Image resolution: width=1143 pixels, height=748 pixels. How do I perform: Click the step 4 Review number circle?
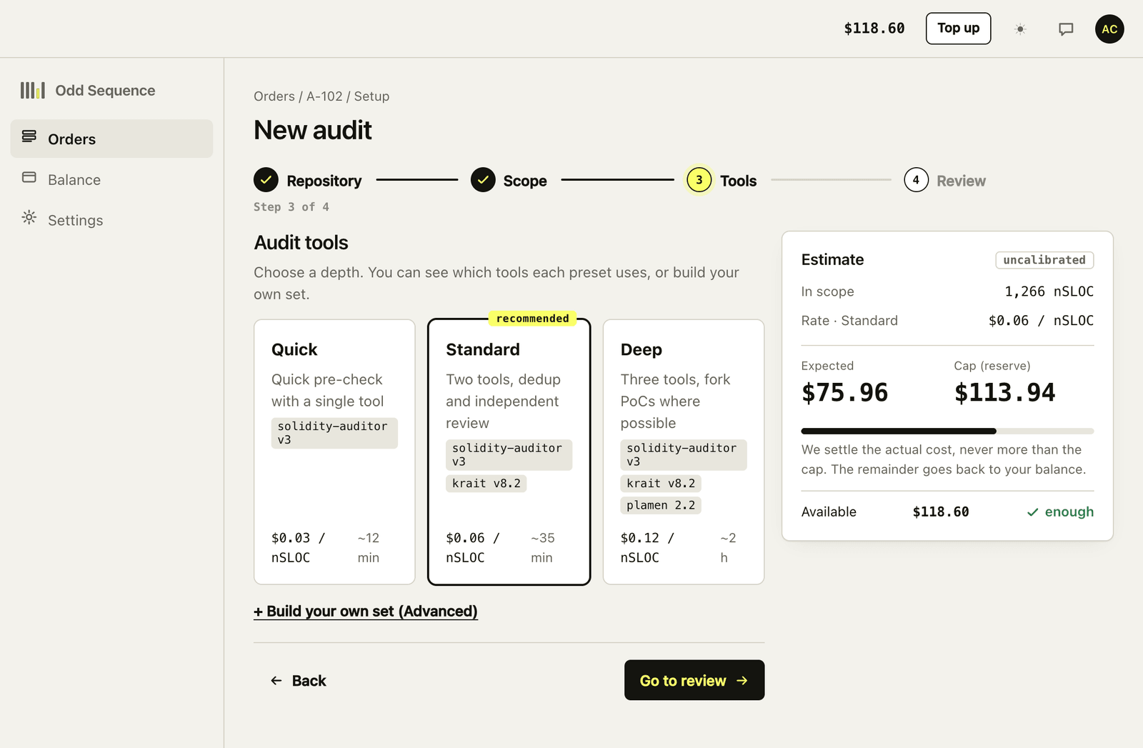tap(916, 180)
